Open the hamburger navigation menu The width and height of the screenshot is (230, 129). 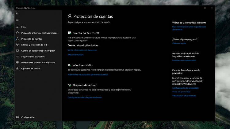[17, 20]
